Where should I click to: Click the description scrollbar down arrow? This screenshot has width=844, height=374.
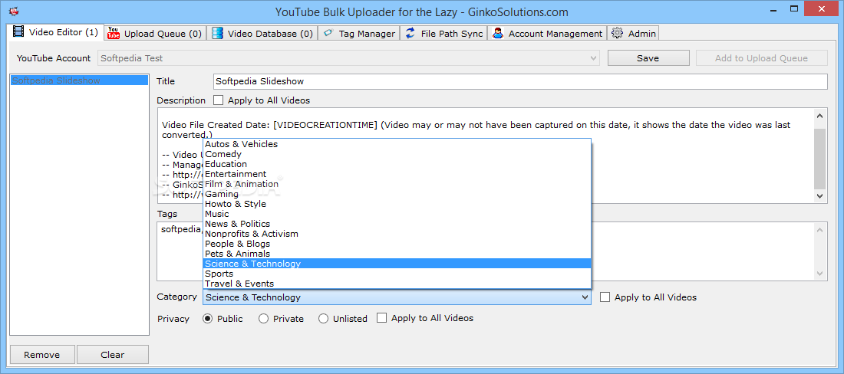point(819,196)
